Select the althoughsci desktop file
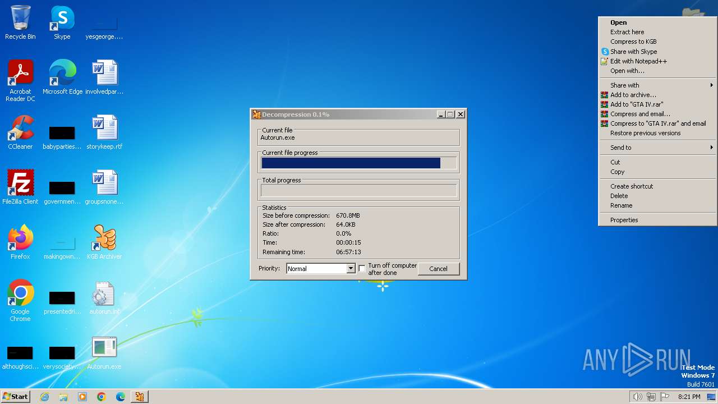 click(x=20, y=357)
